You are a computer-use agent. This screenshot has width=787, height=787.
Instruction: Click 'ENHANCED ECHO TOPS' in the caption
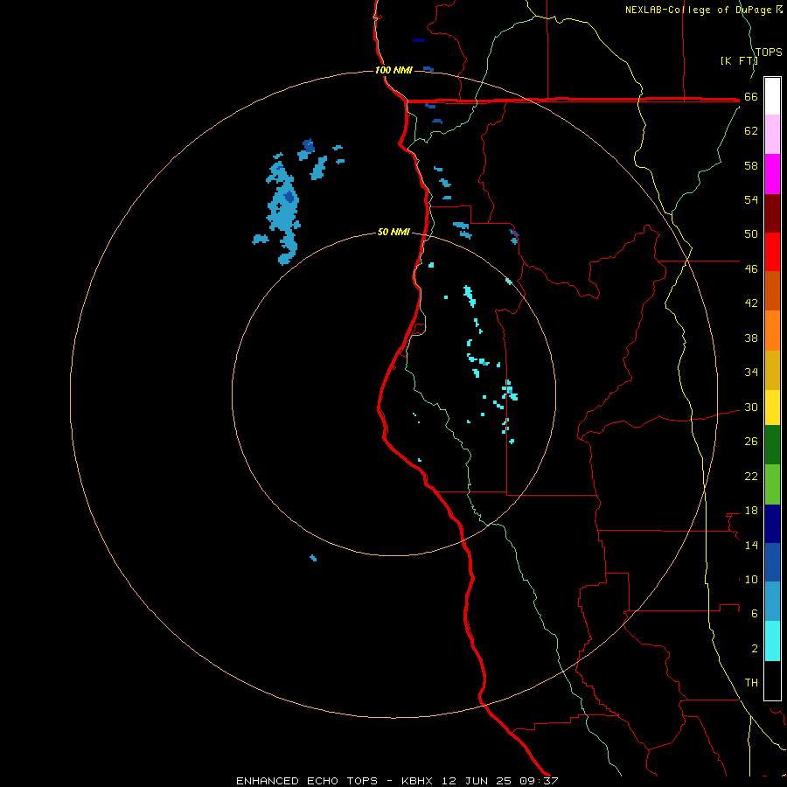click(307, 781)
